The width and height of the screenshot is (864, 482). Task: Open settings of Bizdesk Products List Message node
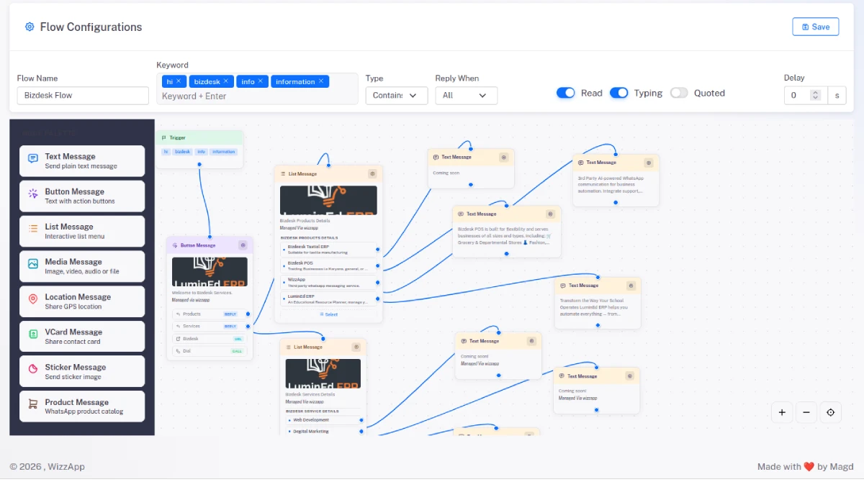[x=372, y=173]
